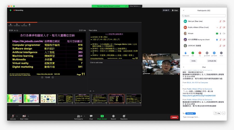Click the Record button in toolbar

pos(113,117)
